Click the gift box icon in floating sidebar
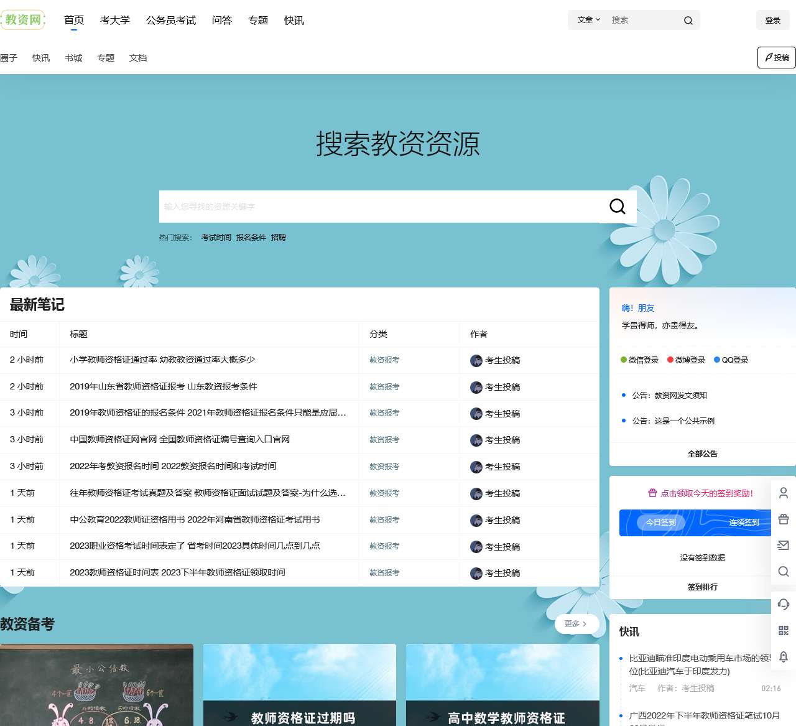Image resolution: width=796 pixels, height=726 pixels. click(784, 519)
